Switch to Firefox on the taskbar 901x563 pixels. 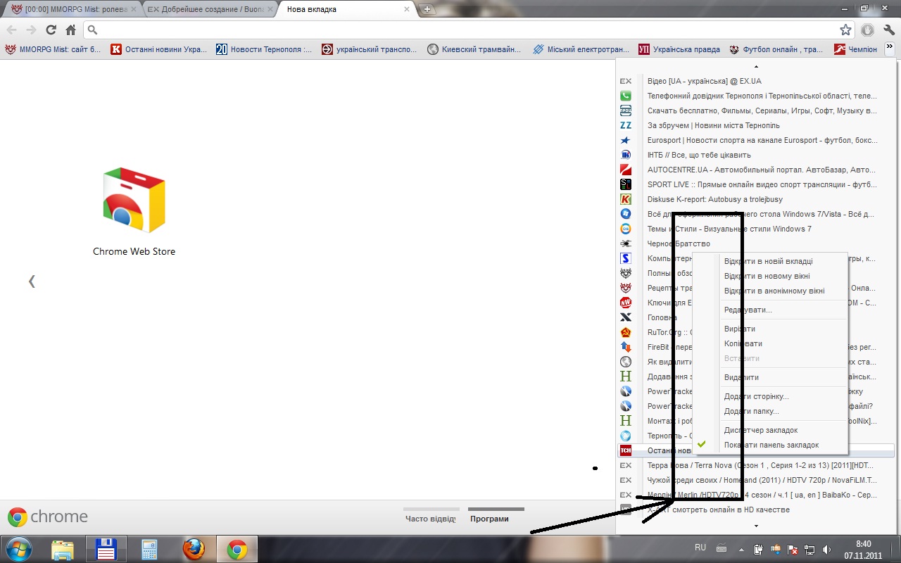[x=194, y=549]
